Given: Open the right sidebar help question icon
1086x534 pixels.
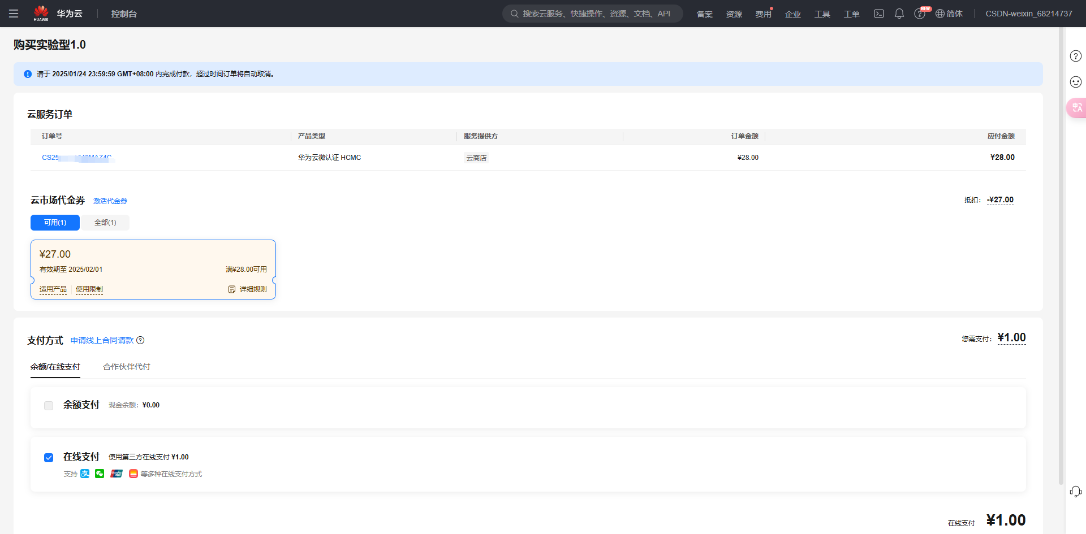Looking at the screenshot, I should coord(1075,56).
